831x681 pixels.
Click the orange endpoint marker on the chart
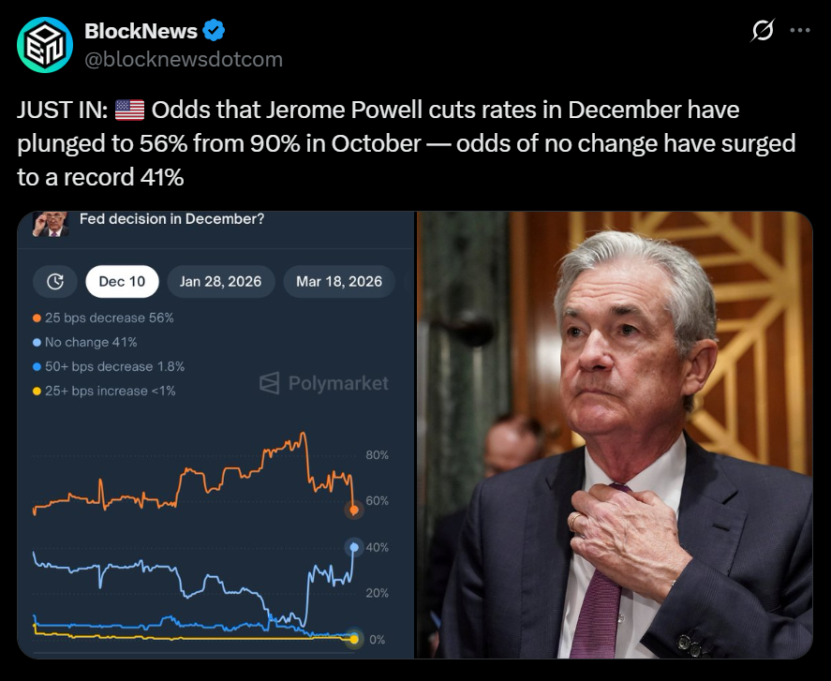click(353, 510)
